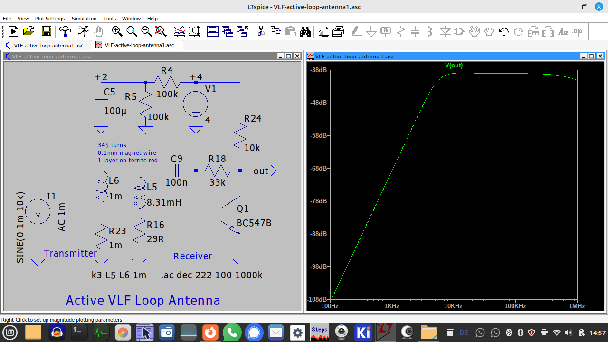Cascade windows with the cascade icon

tap(228, 31)
